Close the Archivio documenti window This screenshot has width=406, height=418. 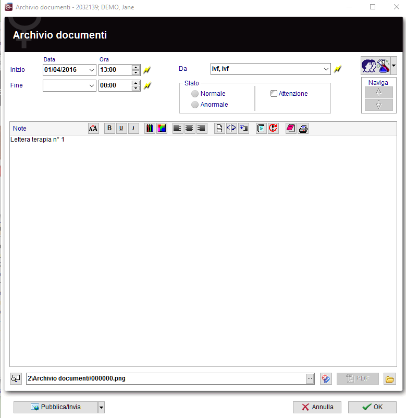[x=397, y=7]
